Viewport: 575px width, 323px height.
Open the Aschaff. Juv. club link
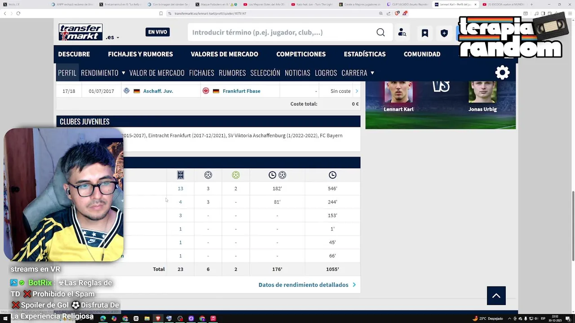[x=158, y=91]
